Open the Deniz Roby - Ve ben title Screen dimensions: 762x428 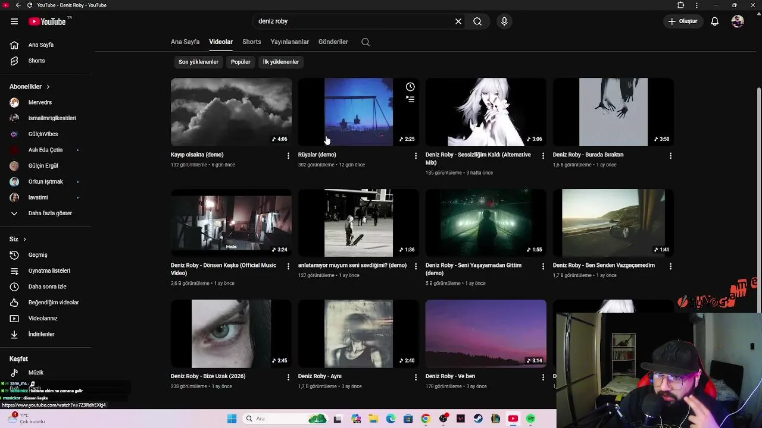tap(450, 376)
